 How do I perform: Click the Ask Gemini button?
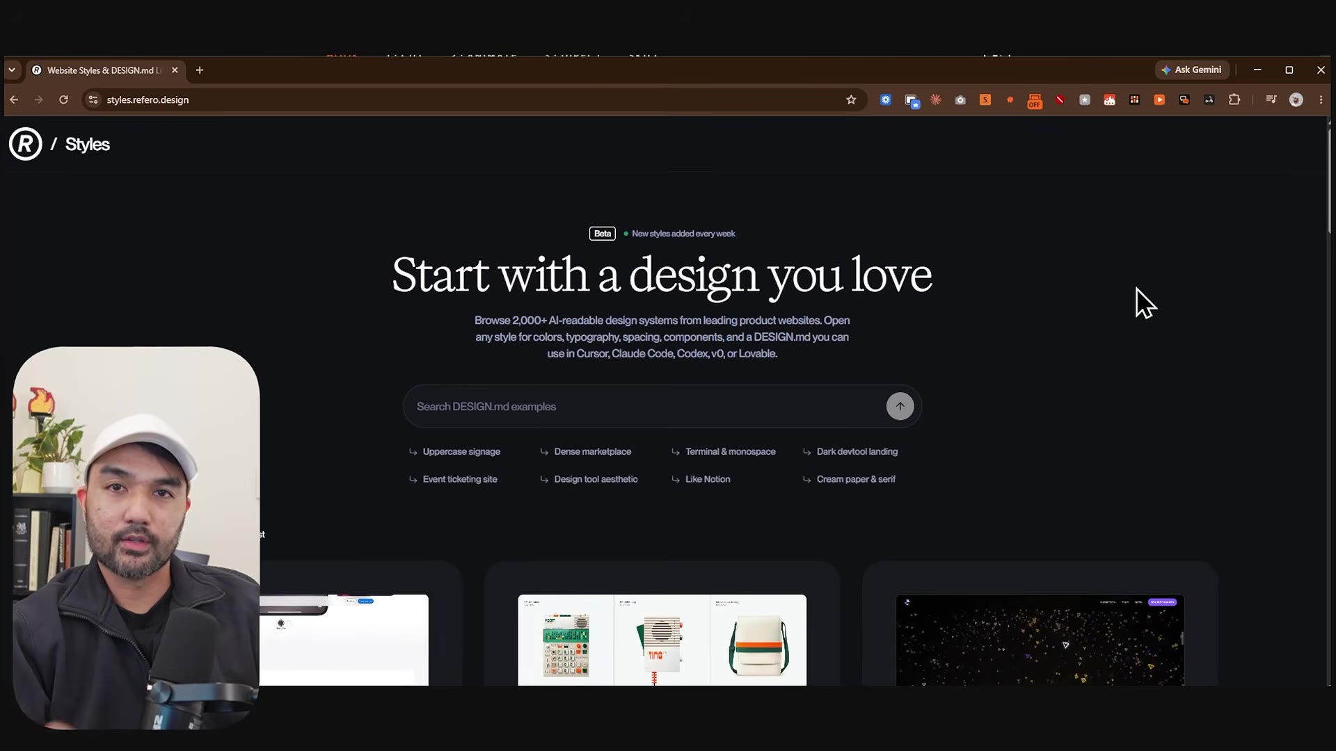(1192, 70)
